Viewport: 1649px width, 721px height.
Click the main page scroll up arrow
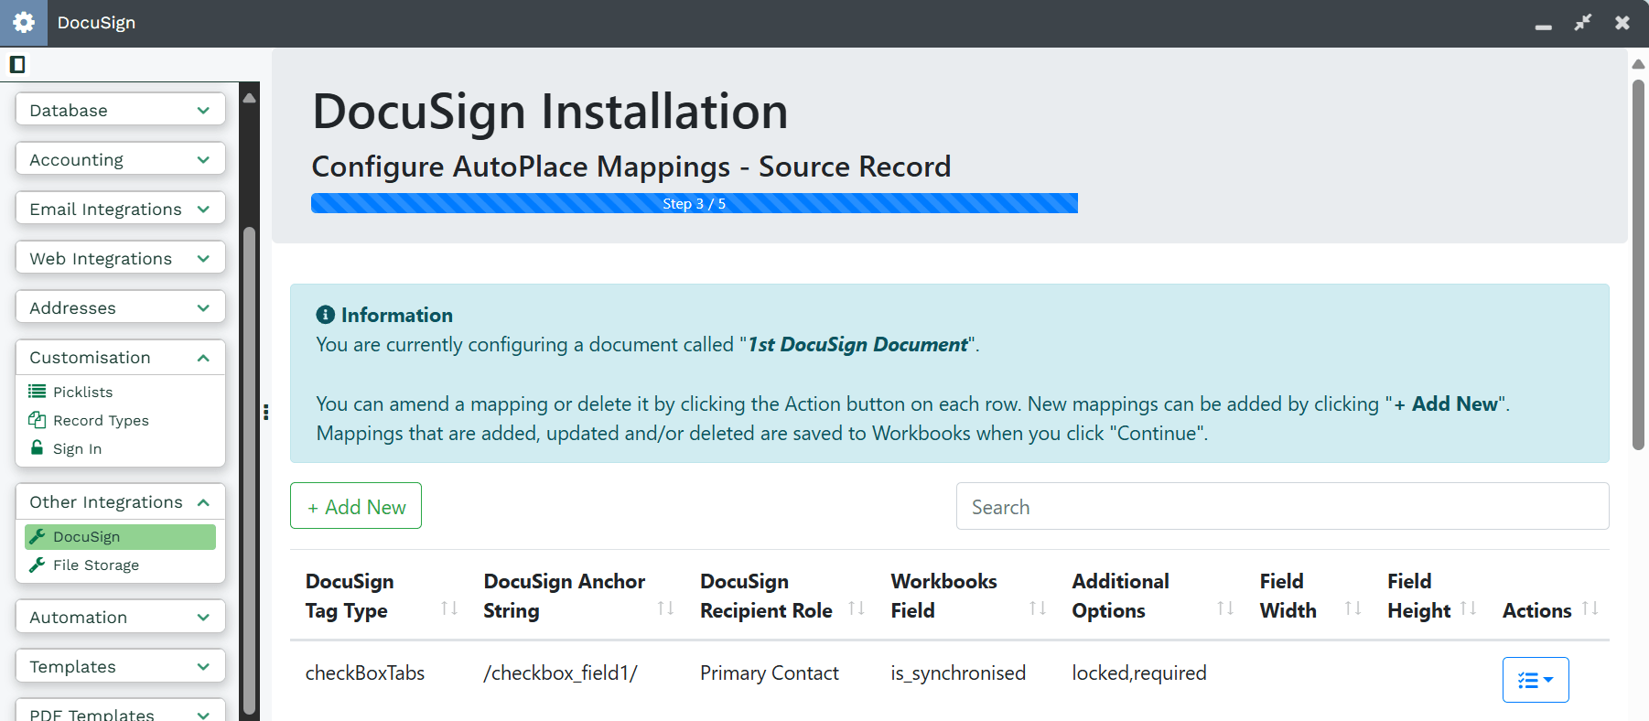pyautogui.click(x=1638, y=64)
